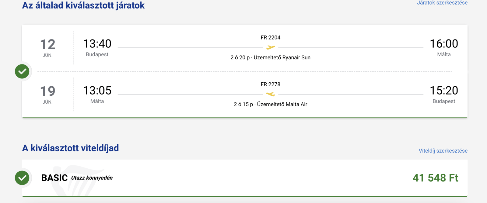Click the 41 548 Ft fare price
This screenshot has width=487, height=203.
point(435,178)
